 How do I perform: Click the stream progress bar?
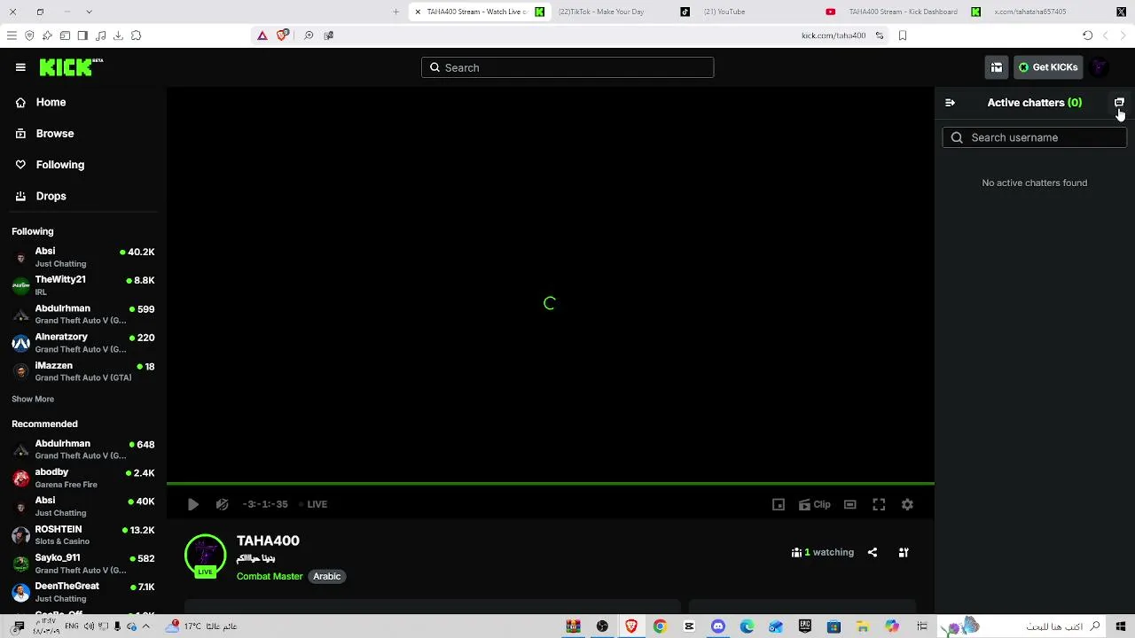pyautogui.click(x=550, y=484)
